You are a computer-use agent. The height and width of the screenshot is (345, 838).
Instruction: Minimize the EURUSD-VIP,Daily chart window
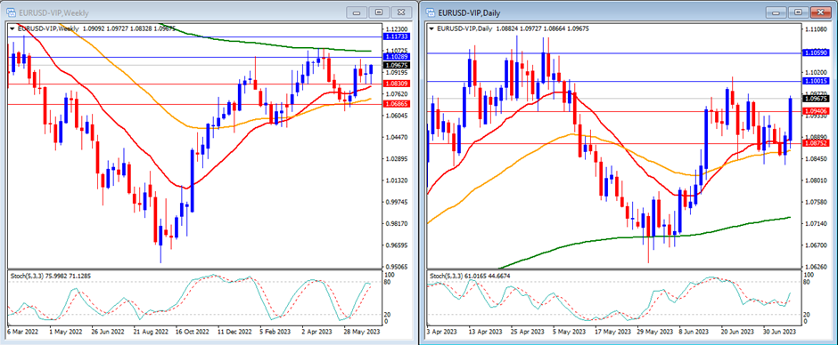(776, 12)
